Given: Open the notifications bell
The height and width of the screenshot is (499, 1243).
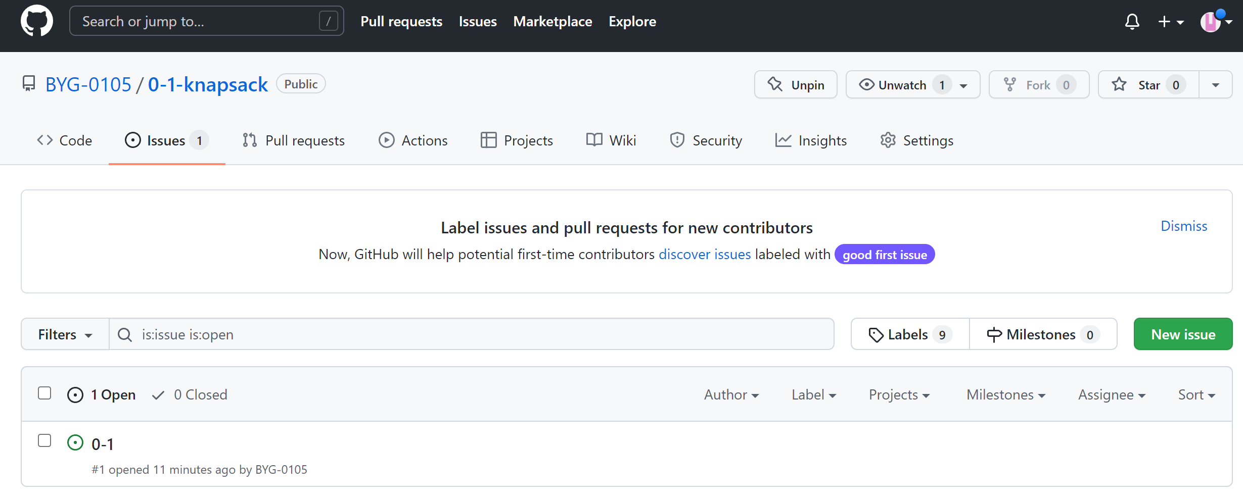Looking at the screenshot, I should (1132, 22).
